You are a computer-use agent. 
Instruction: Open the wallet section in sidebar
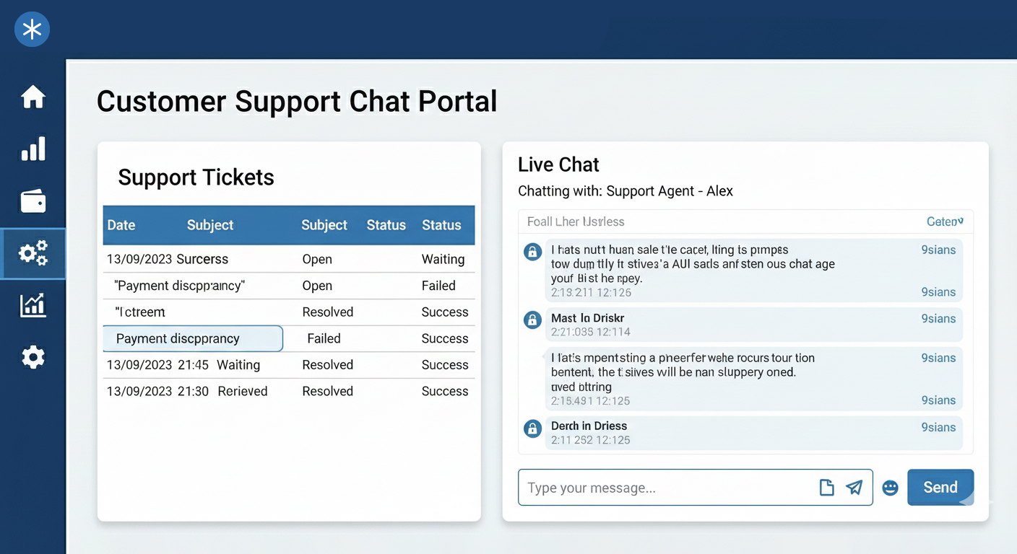coord(33,201)
